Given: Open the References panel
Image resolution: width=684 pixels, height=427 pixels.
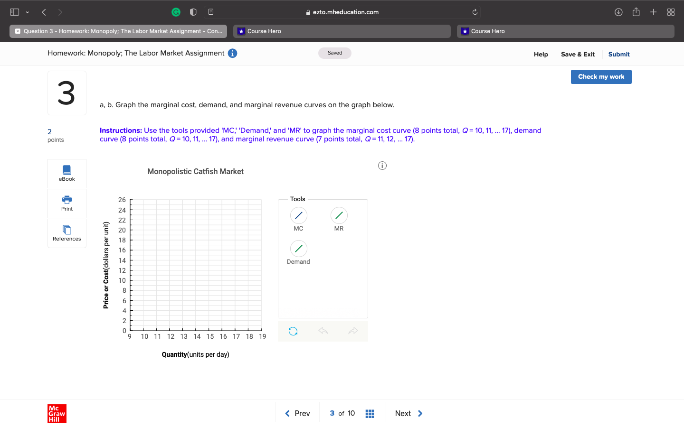Looking at the screenshot, I should pyautogui.click(x=66, y=232).
